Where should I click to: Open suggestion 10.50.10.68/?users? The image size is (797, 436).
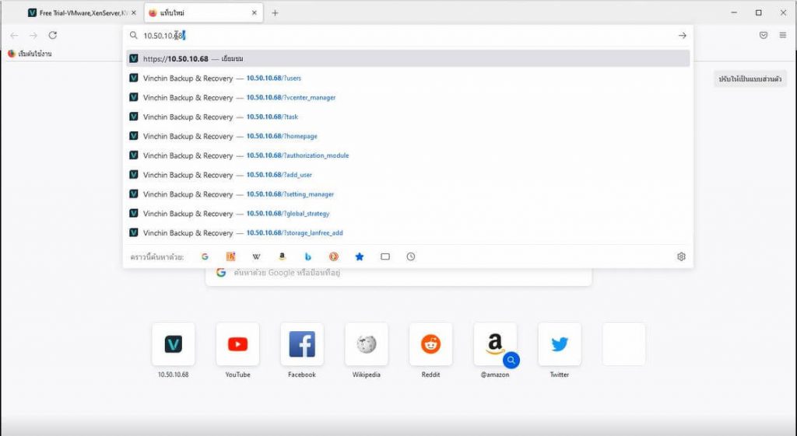pyautogui.click(x=408, y=78)
